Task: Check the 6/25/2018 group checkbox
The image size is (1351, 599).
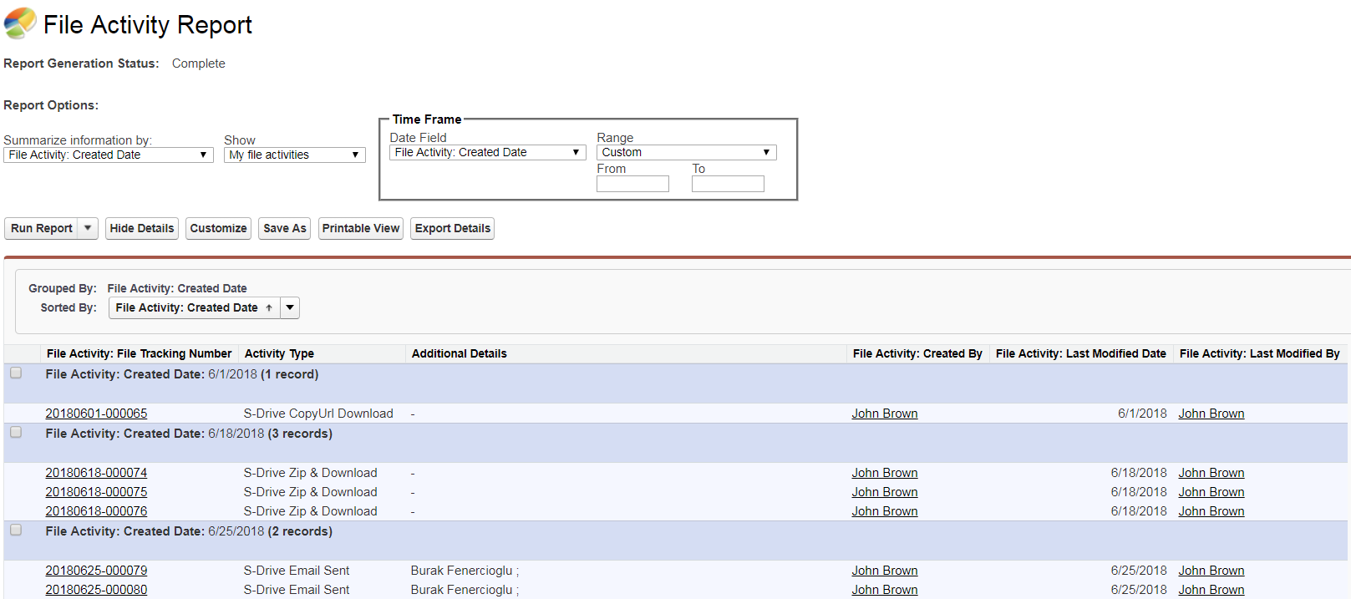Action: 16,530
